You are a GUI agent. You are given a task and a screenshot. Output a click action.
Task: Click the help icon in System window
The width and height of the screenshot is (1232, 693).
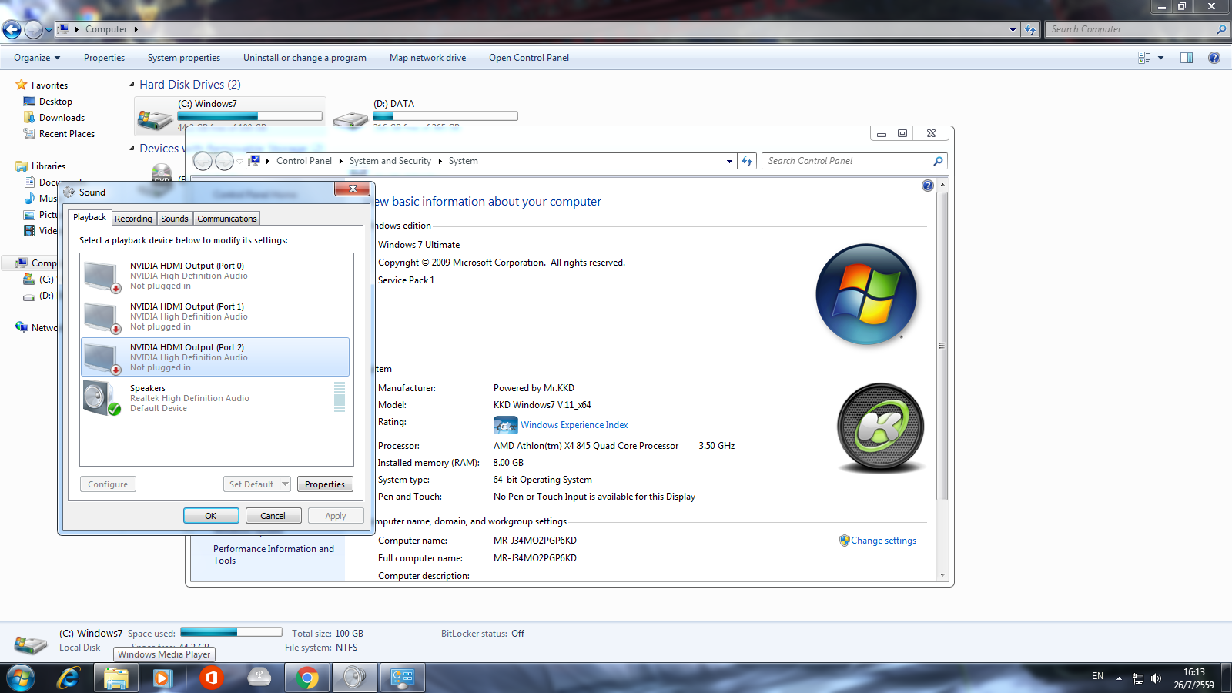927,186
